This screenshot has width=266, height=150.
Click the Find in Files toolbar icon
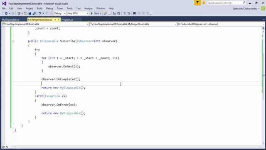click(106, 13)
